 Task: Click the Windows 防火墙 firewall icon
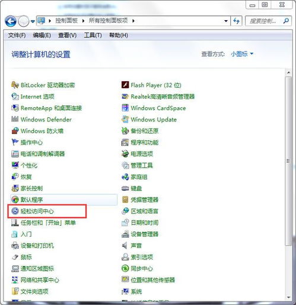15,131
